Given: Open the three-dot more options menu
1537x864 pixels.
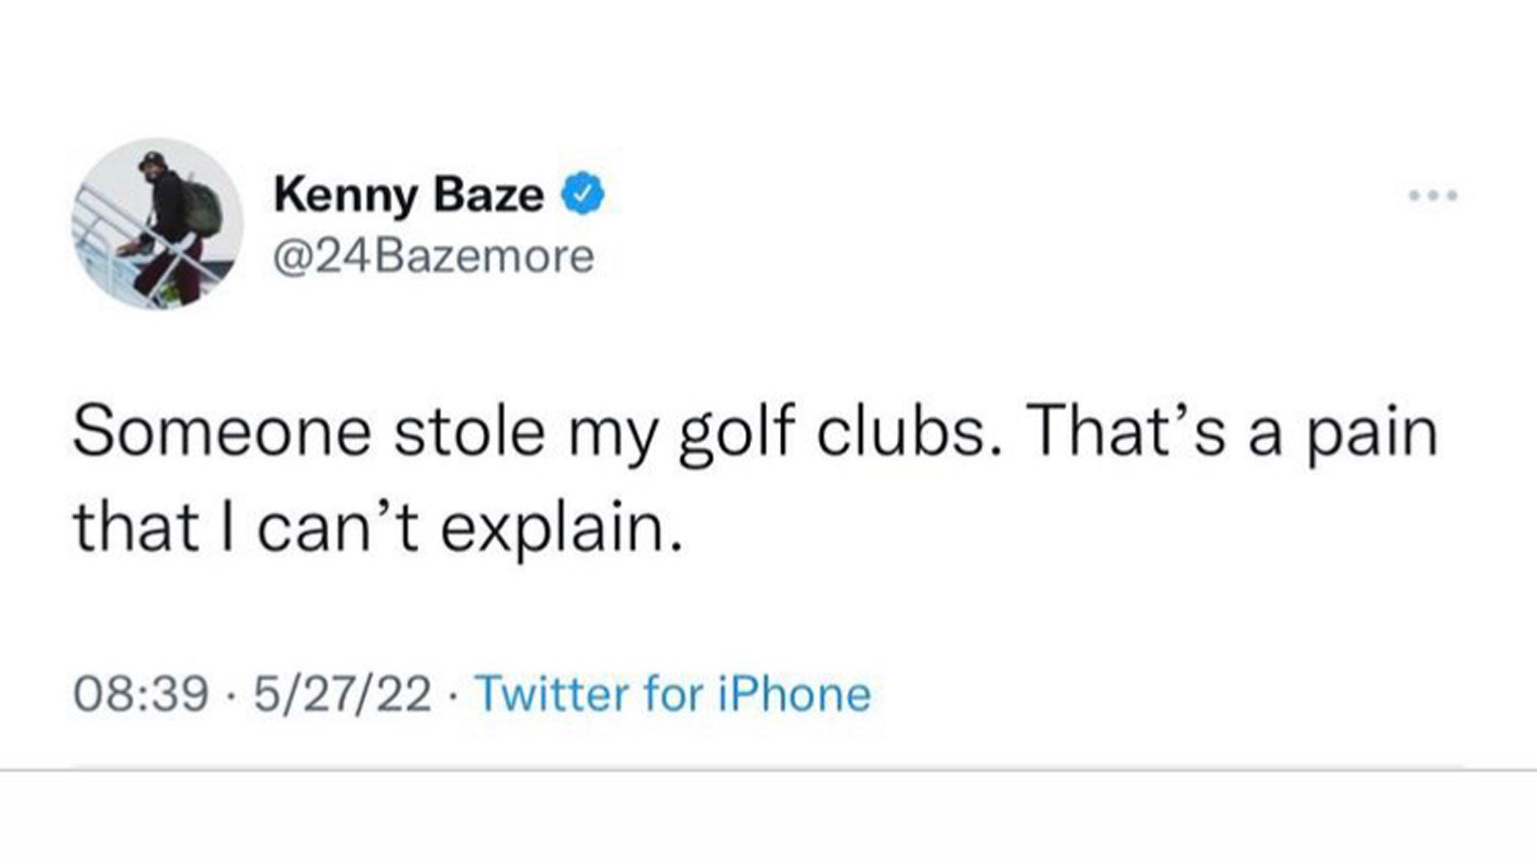Looking at the screenshot, I should pyautogui.click(x=1433, y=196).
